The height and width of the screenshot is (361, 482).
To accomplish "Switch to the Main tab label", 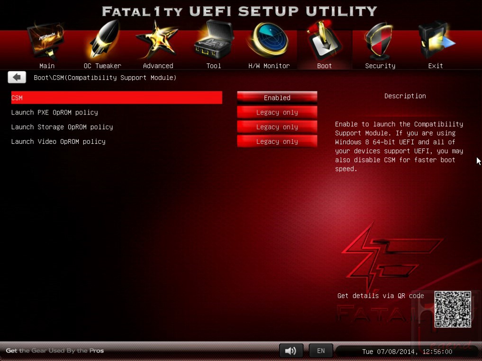I will [47, 66].
